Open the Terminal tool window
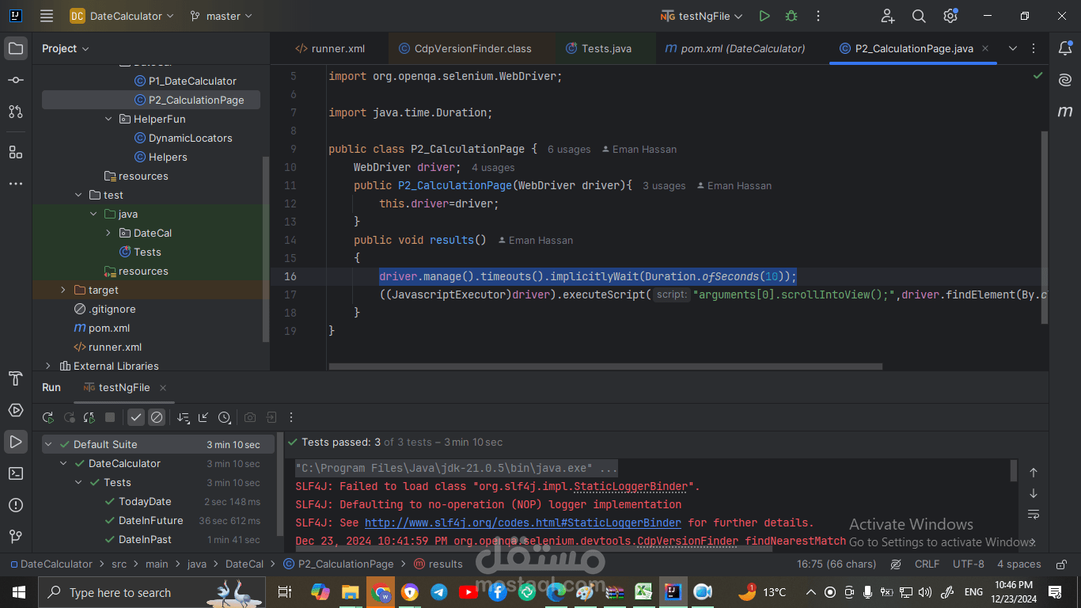The image size is (1081, 608). 15,473
